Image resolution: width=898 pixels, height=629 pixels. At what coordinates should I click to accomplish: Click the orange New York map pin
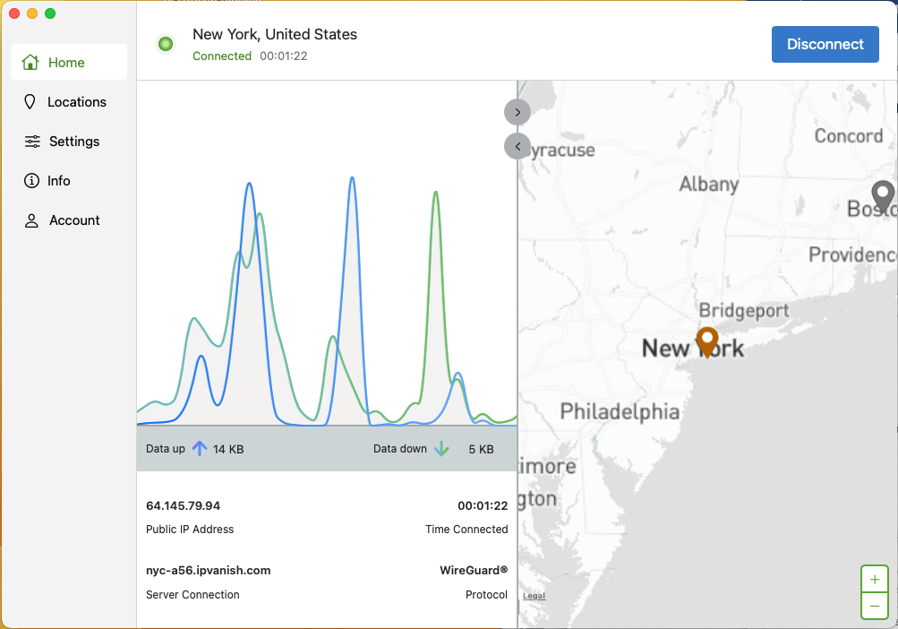tap(707, 341)
